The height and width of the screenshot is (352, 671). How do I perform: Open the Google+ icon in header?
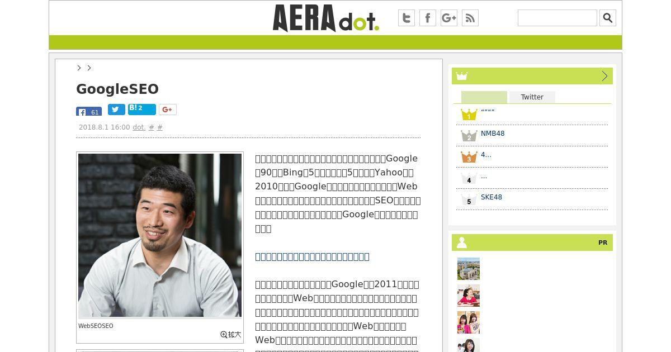(449, 18)
